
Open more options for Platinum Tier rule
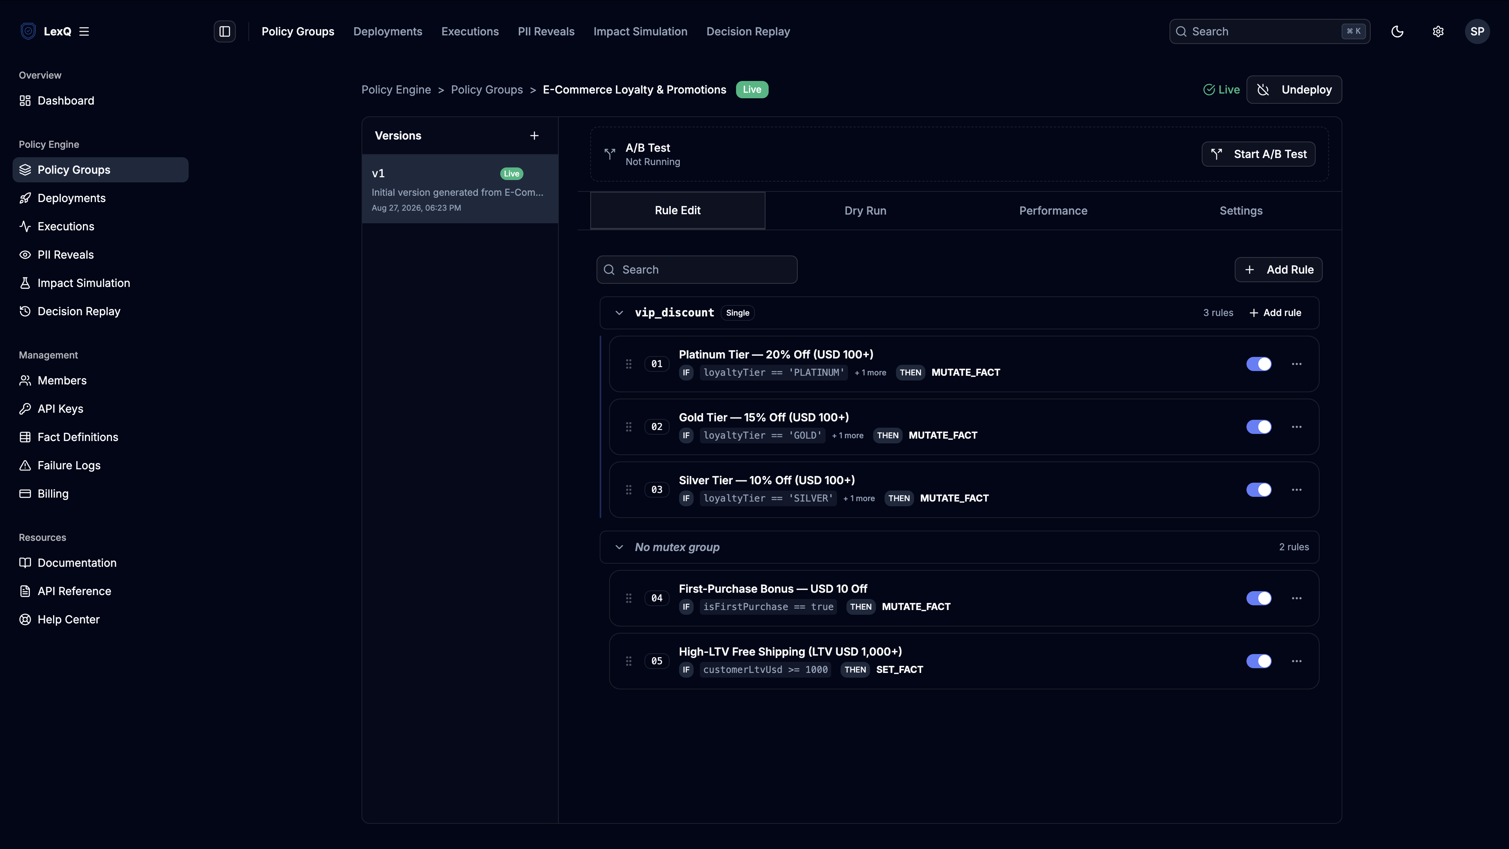(x=1297, y=364)
